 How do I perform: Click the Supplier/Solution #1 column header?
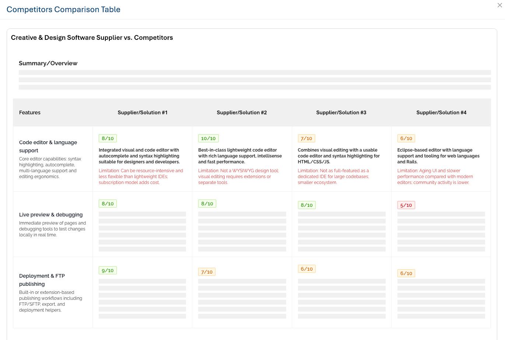click(x=142, y=112)
